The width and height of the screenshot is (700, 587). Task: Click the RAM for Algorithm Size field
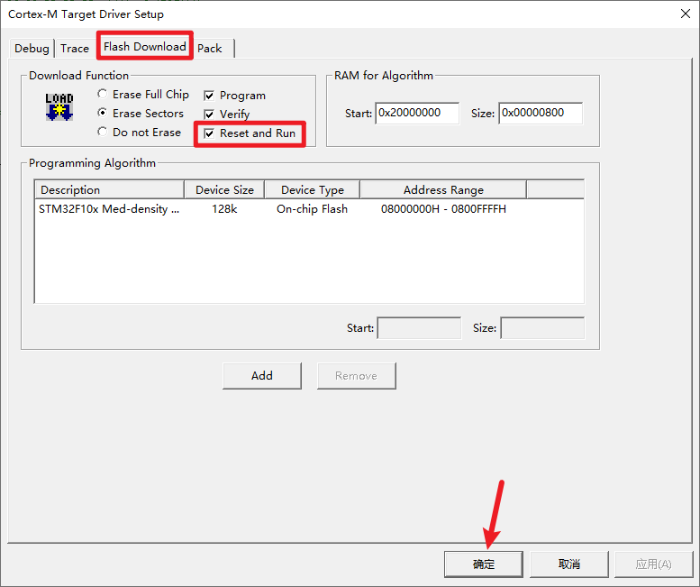point(541,113)
